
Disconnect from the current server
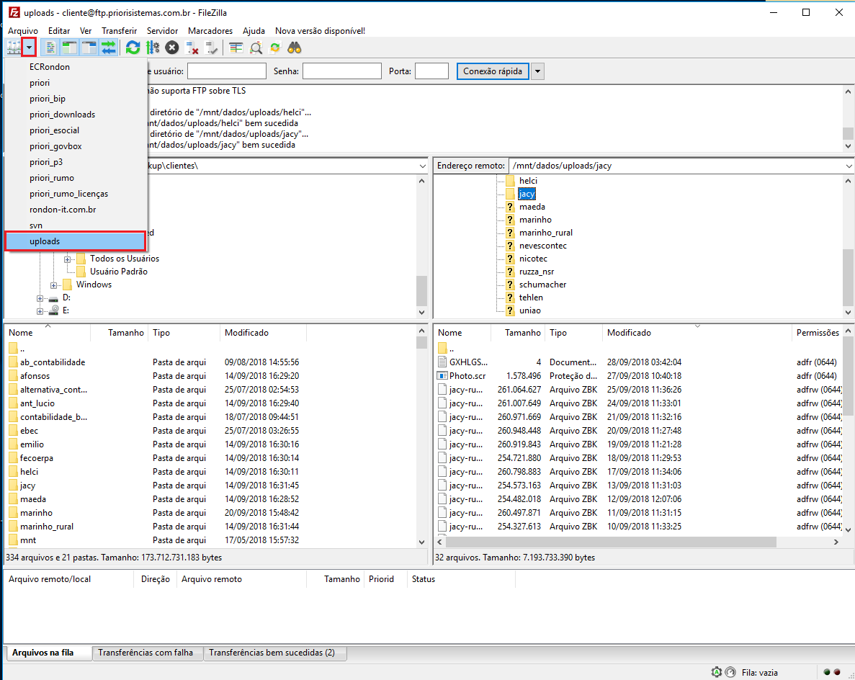192,48
